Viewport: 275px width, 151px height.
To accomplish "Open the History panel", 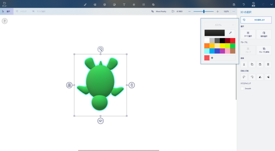I will (253, 4).
